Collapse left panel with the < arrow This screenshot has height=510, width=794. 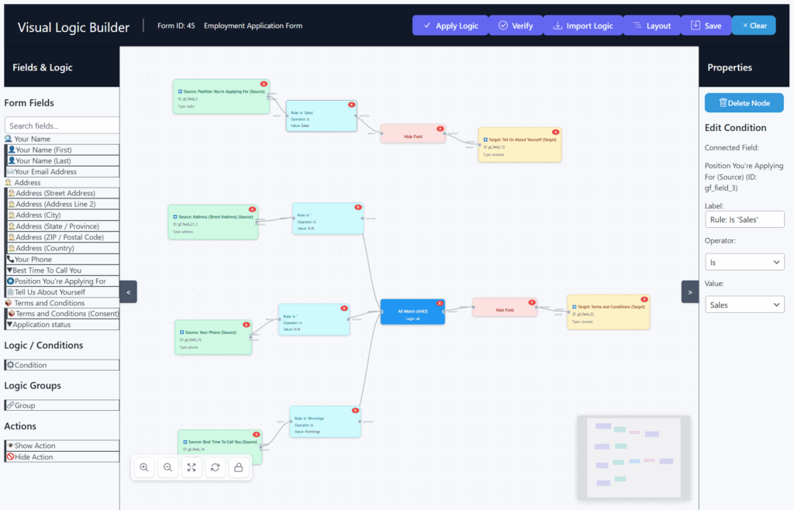(x=129, y=292)
